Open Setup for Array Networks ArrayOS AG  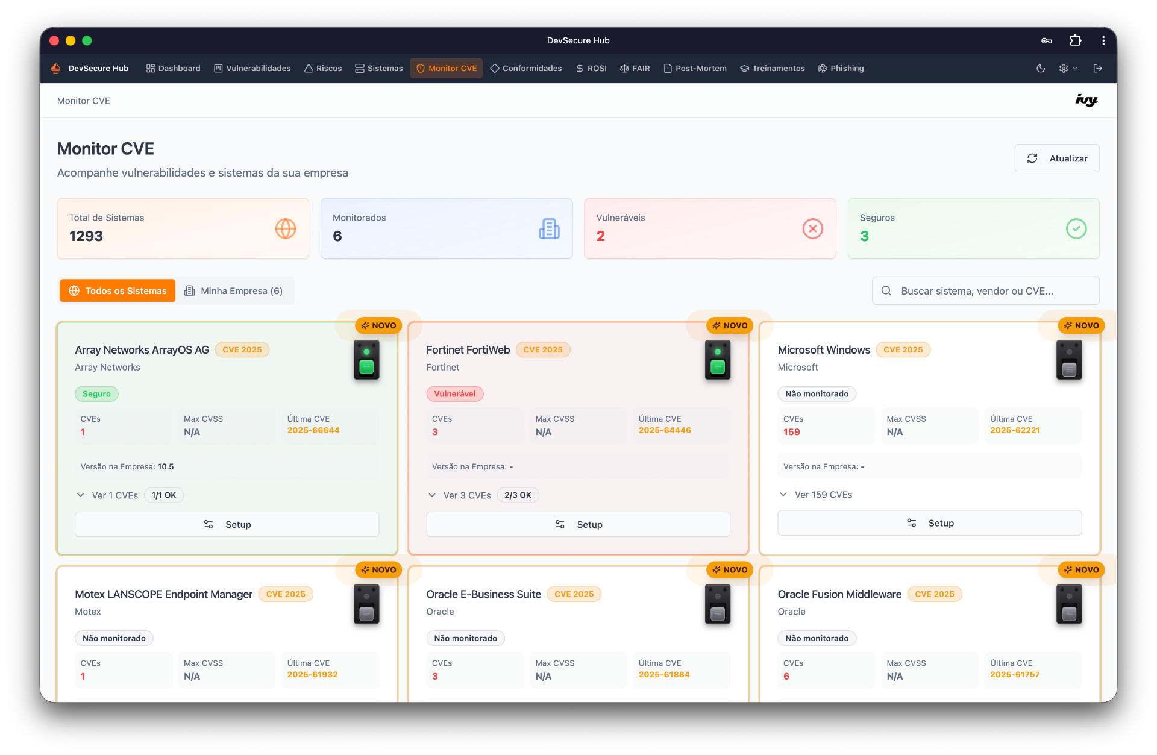click(227, 525)
